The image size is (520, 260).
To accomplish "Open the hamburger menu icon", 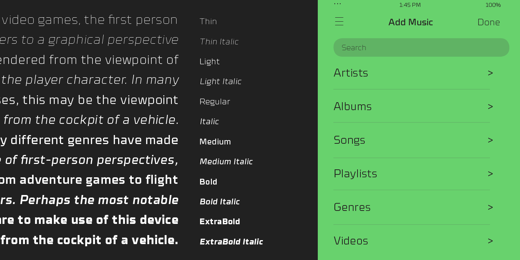I will (x=339, y=22).
